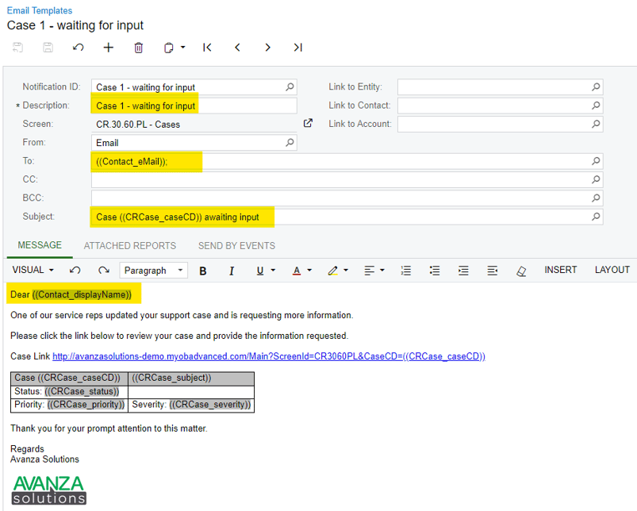Screen dimensions: 637x511
Task: Add a new email template with plus icon
Action: click(108, 48)
